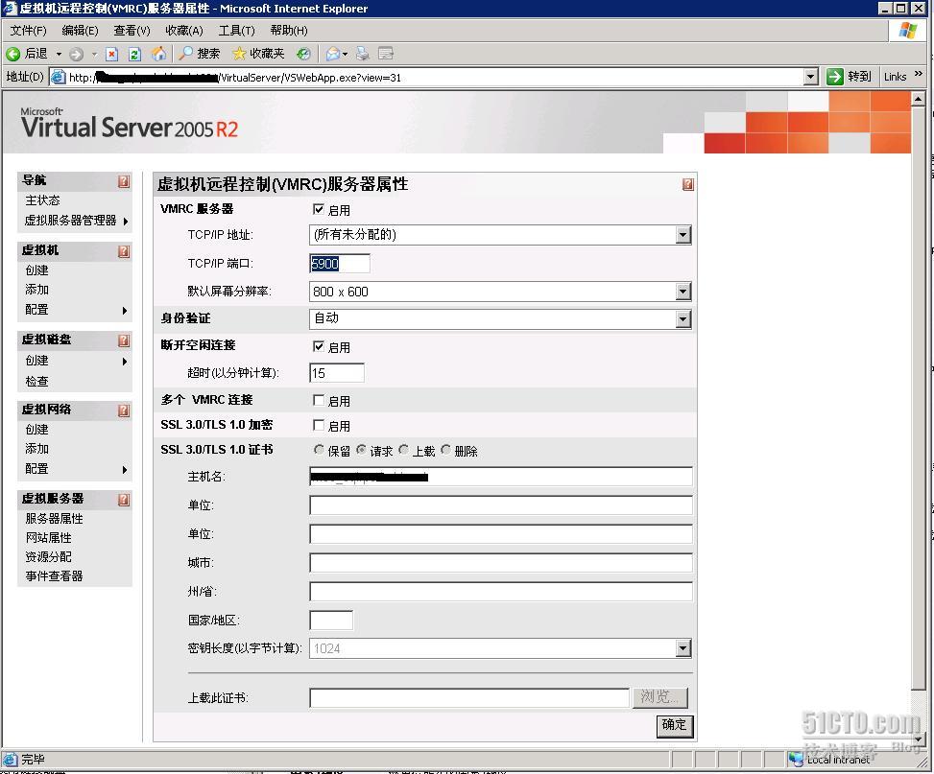The height and width of the screenshot is (774, 934).
Task: Click the Stop loading icon
Action: point(111,54)
